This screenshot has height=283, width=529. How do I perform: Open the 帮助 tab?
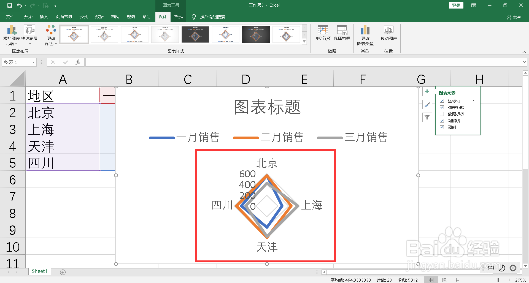[146, 17]
